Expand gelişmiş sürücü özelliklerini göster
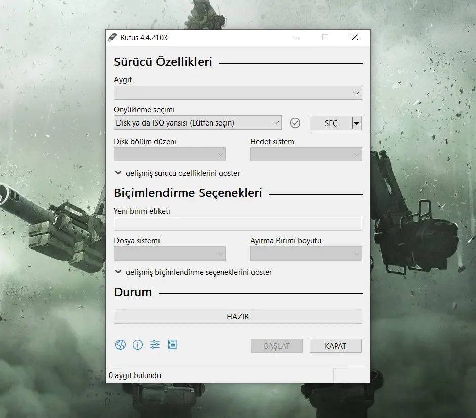Image resolution: width=476 pixels, height=418 pixels. tap(178, 173)
